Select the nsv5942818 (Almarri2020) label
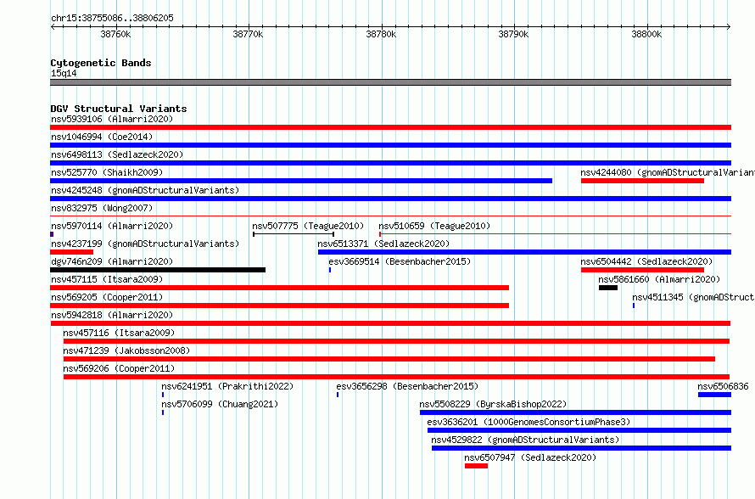Image resolution: width=755 pixels, height=499 pixels. [112, 315]
